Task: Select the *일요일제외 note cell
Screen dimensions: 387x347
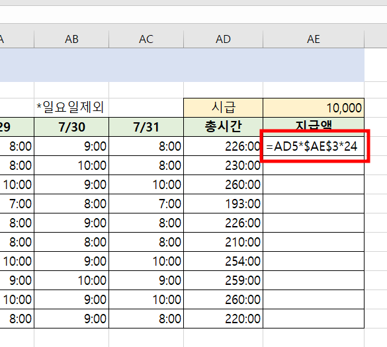Action: [71, 108]
